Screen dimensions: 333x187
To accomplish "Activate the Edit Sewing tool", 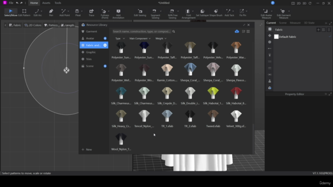I will point(140,12).
